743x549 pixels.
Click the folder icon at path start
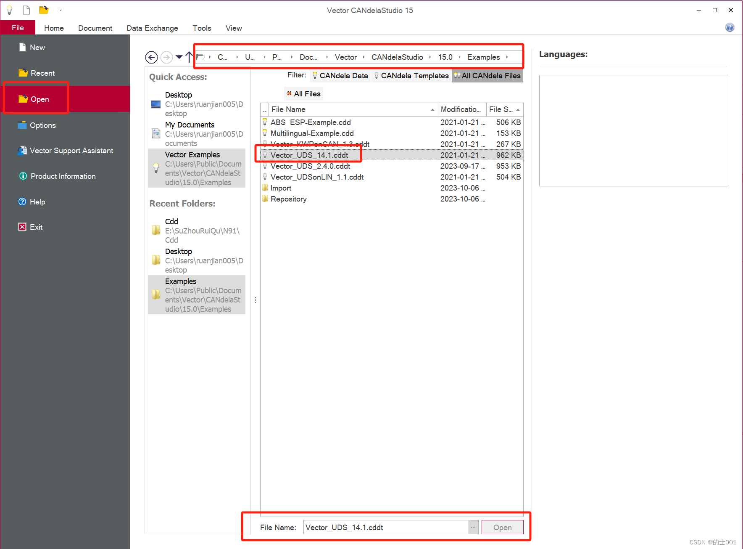201,57
